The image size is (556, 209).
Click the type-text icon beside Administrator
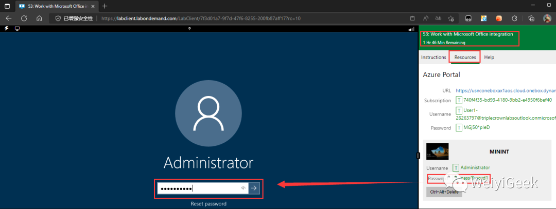[456, 168]
